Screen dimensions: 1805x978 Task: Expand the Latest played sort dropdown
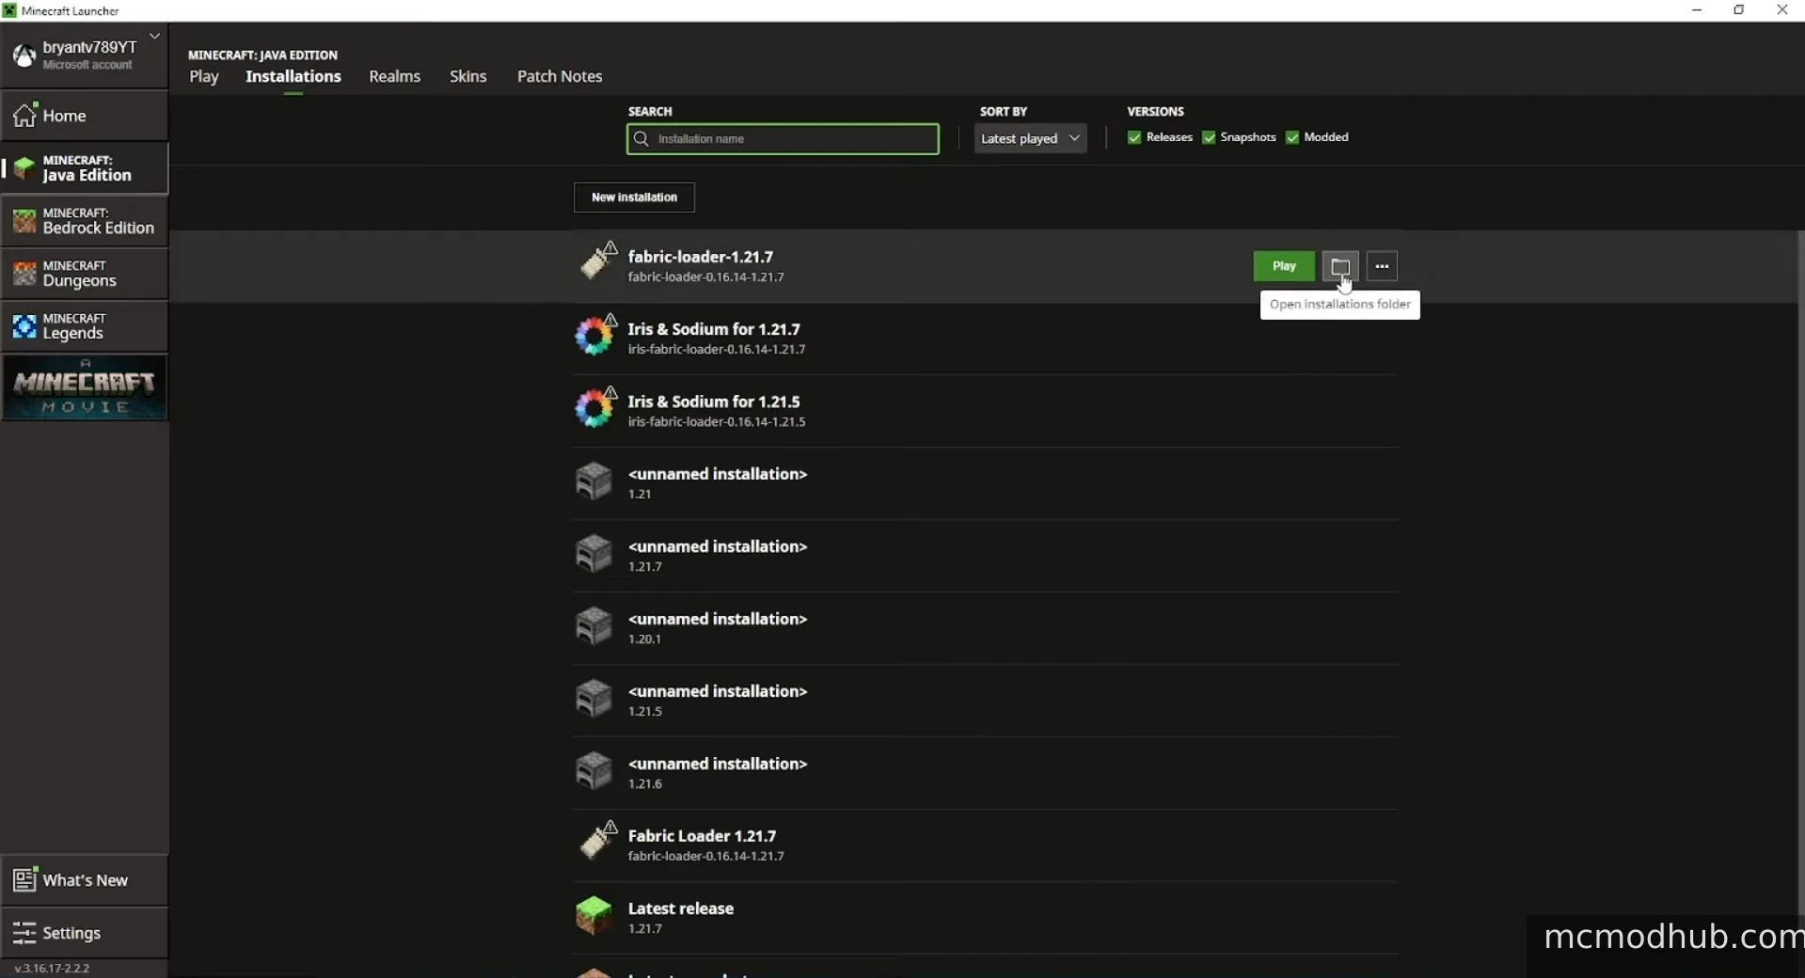pos(1030,138)
